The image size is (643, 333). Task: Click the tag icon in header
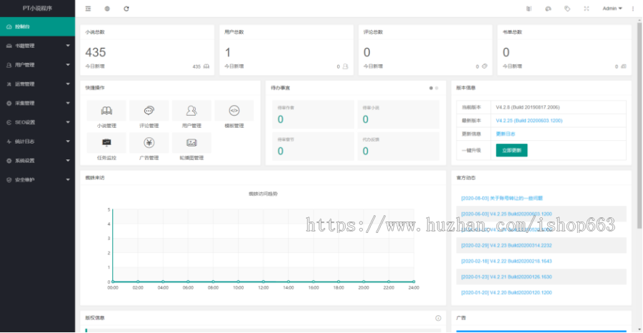coord(567,9)
